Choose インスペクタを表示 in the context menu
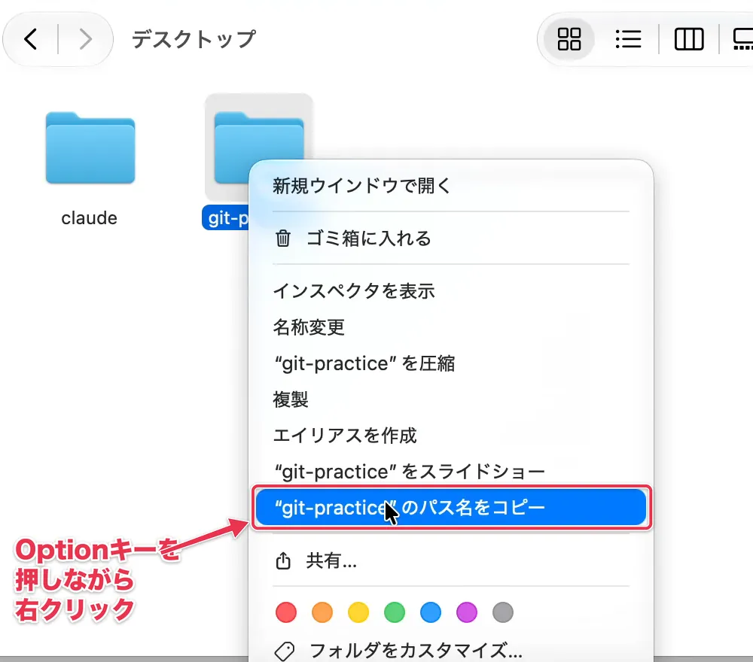 (451, 290)
